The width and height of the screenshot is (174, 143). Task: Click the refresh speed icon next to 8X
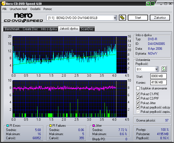[x=164, y=69]
